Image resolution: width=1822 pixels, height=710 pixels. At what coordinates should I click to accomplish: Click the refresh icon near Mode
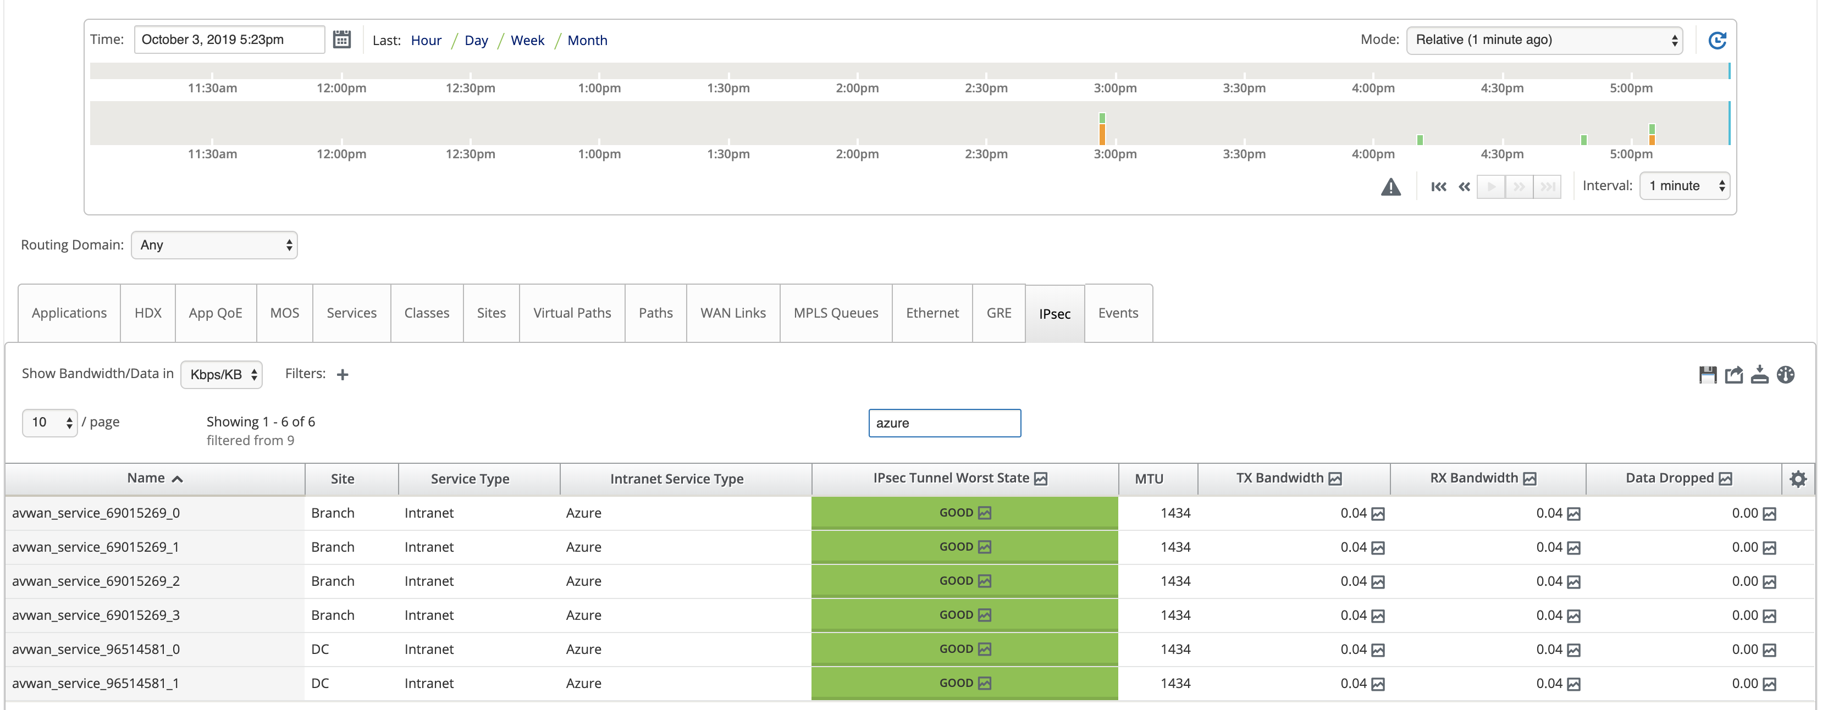tap(1718, 40)
